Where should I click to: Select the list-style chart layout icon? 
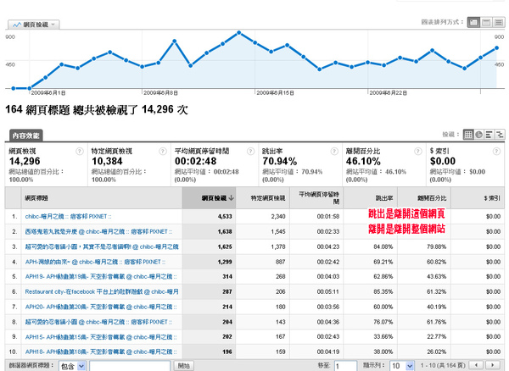[499, 22]
